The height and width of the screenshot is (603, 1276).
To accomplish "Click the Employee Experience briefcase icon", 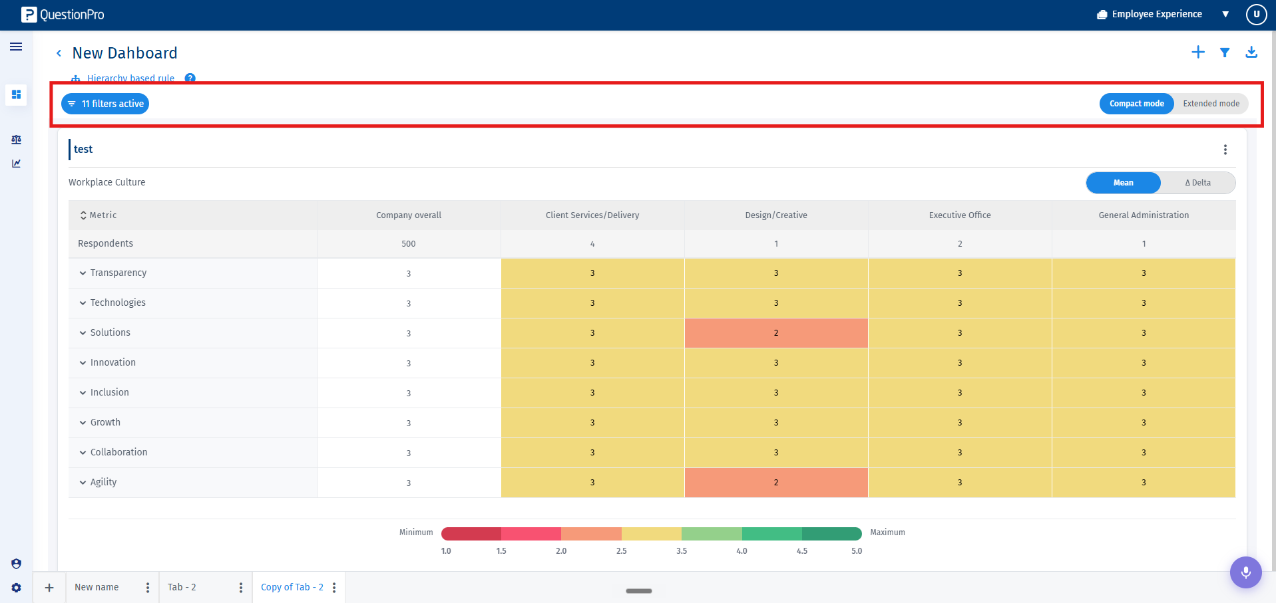I will 1102,15.
